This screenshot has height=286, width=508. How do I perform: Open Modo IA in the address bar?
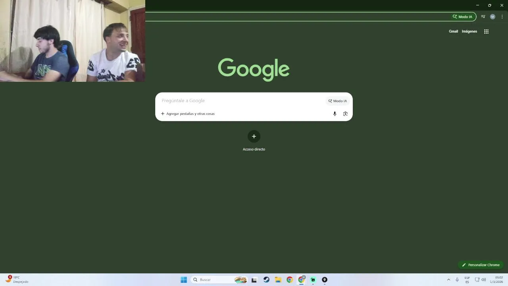coord(462,17)
